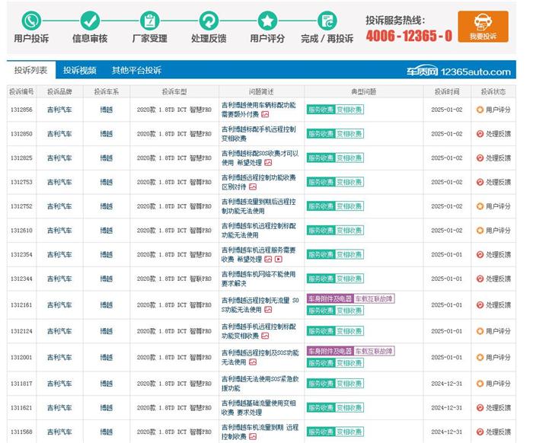Screen dimensions: 533x443
Task: Open the image icon in complaint 1312354 description
Action: coord(268,260)
